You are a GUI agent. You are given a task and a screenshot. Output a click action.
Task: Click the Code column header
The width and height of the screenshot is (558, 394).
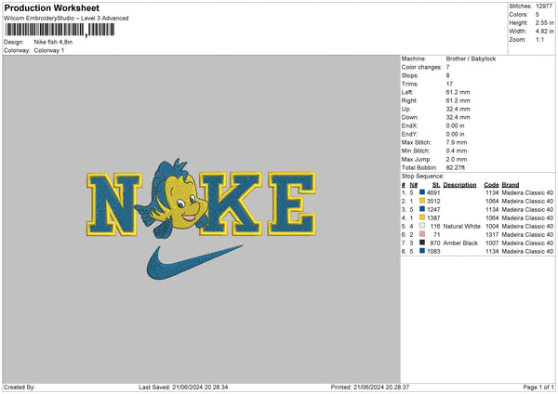491,185
